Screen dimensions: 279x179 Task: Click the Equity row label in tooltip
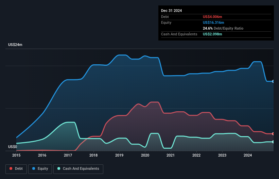[x=166, y=22]
